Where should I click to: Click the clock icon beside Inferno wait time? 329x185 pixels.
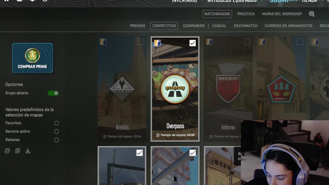(x=211, y=136)
